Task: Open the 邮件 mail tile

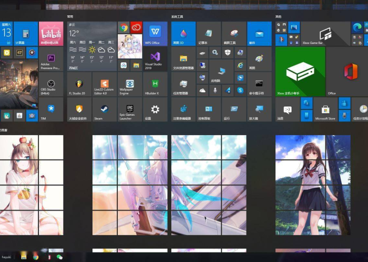Action: (x=260, y=34)
